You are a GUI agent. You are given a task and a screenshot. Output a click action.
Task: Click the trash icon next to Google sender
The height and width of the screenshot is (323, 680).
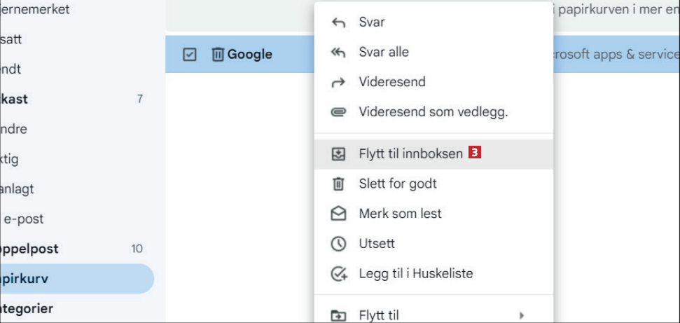point(217,54)
